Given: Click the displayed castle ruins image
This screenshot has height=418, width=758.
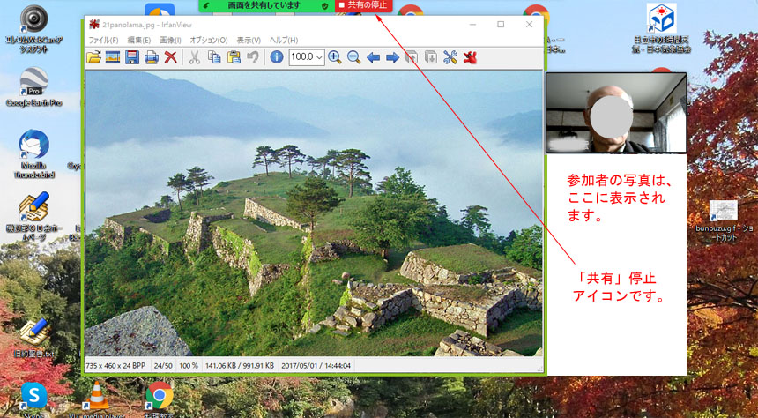Looking at the screenshot, I should click(x=314, y=213).
